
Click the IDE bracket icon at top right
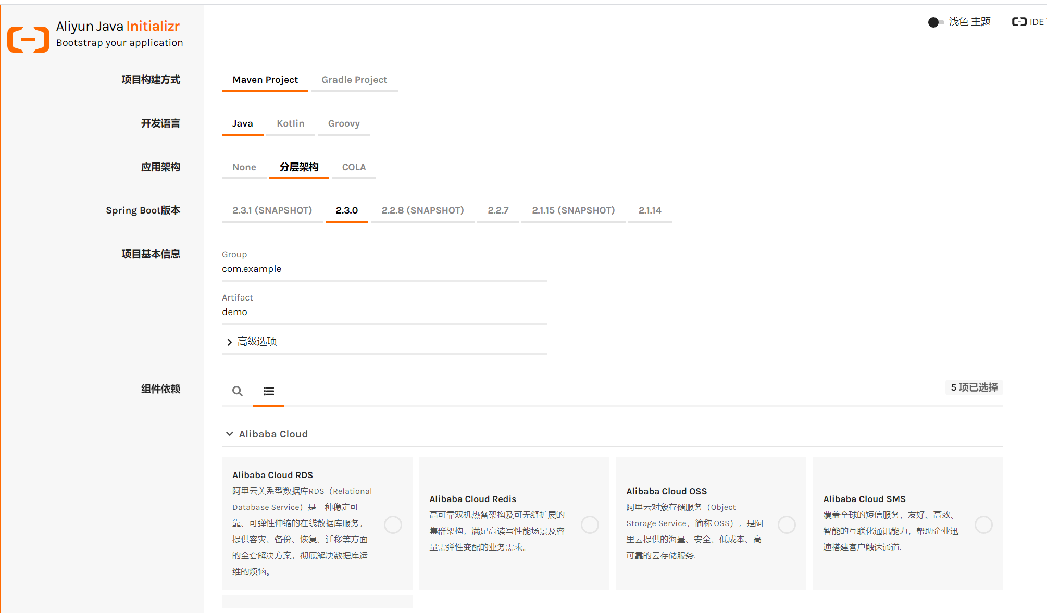1019,22
